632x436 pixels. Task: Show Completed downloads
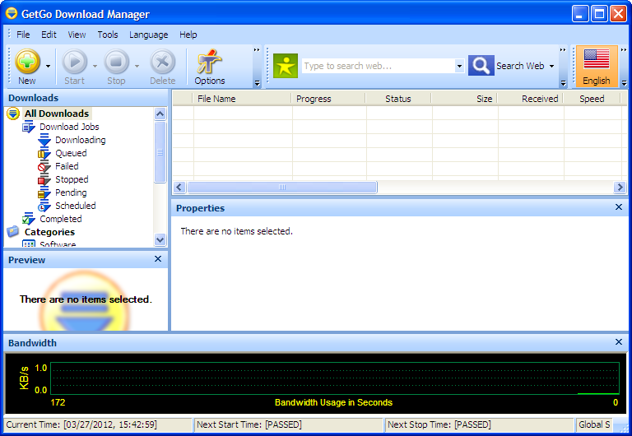(60, 219)
